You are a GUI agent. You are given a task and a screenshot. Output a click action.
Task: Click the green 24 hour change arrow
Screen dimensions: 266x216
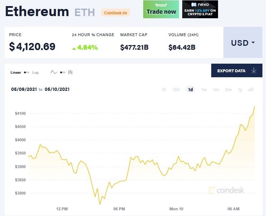click(x=74, y=49)
